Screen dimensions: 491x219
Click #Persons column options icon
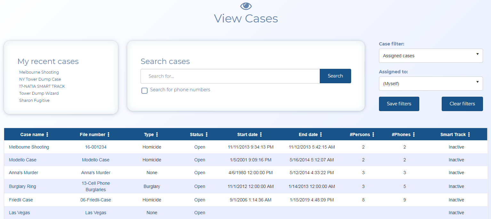pos(373,134)
